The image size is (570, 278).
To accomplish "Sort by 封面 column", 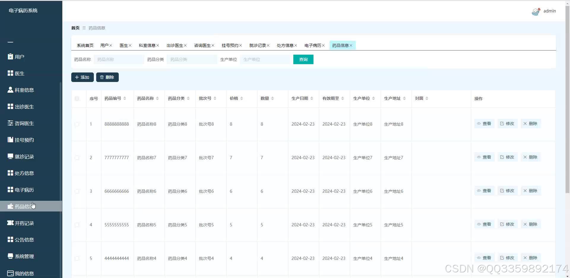I will point(427,98).
